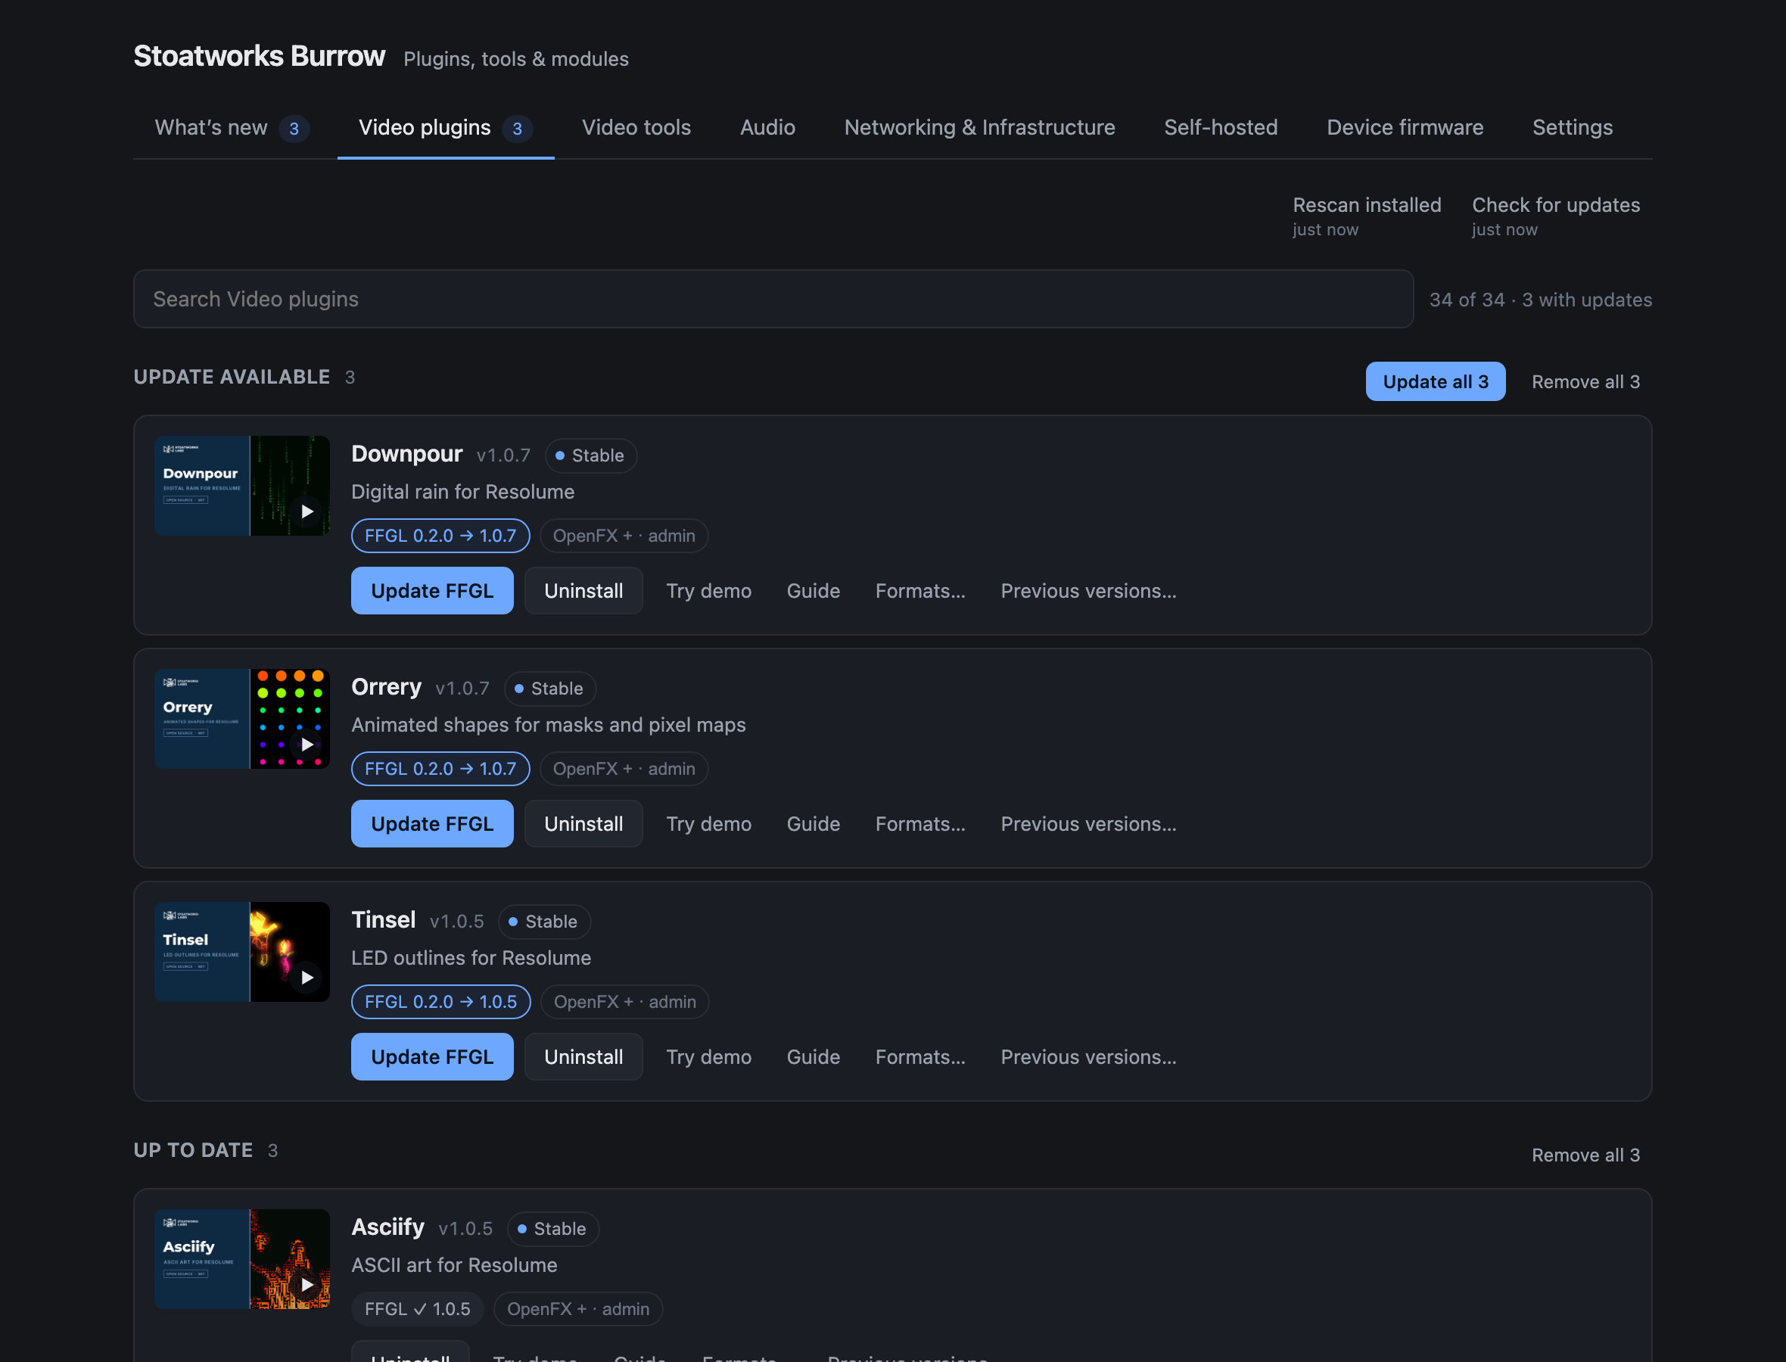Click the Asciify plugin title
The image size is (1786, 1362).
click(387, 1227)
